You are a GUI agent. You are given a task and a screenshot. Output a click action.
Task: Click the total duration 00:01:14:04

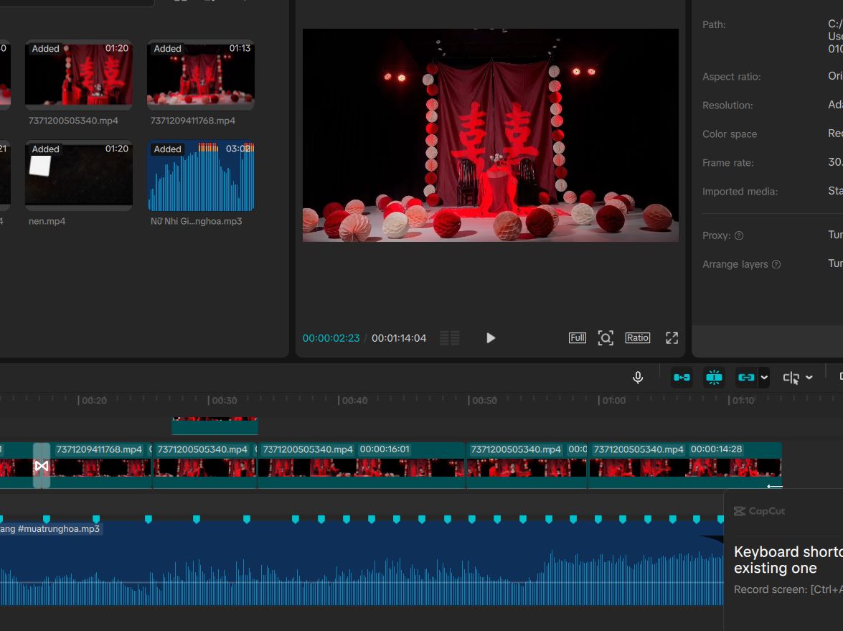pos(399,338)
